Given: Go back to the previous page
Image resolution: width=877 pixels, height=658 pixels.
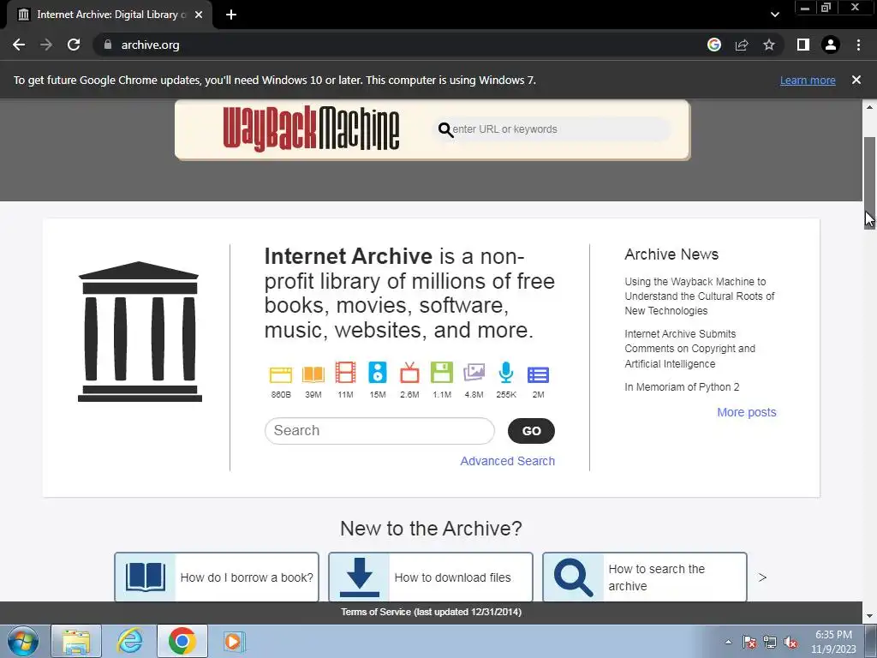Looking at the screenshot, I should pyautogui.click(x=19, y=45).
